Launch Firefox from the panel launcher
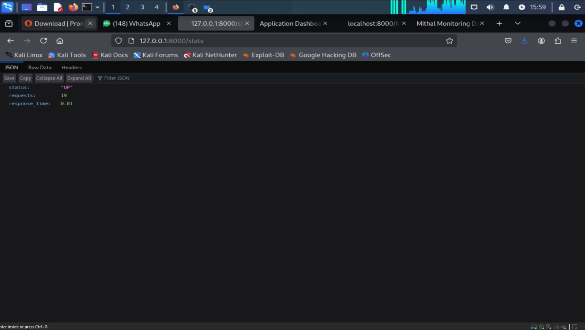Image resolution: width=585 pixels, height=330 pixels. [x=73, y=7]
